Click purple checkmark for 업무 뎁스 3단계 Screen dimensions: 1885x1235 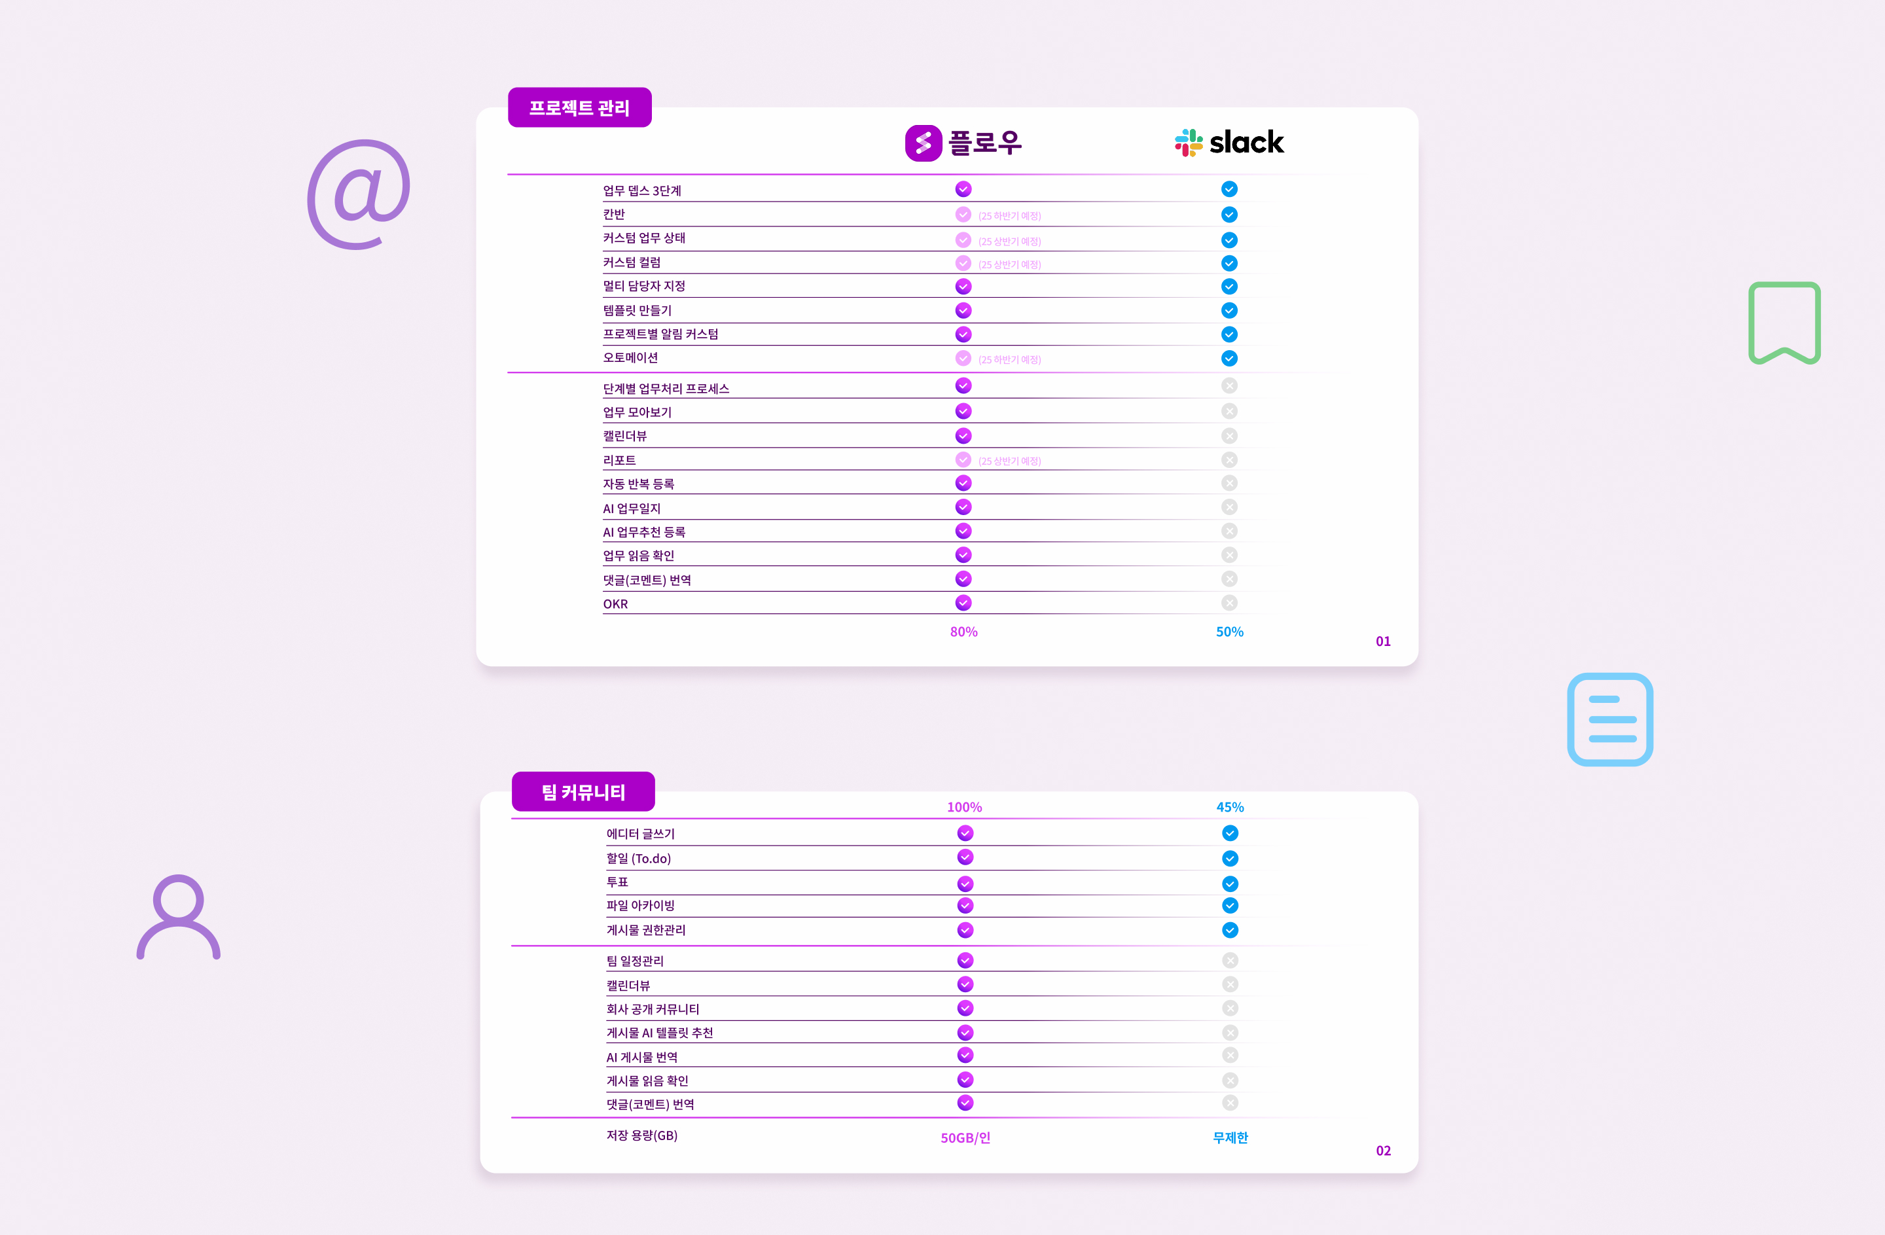coord(963,189)
